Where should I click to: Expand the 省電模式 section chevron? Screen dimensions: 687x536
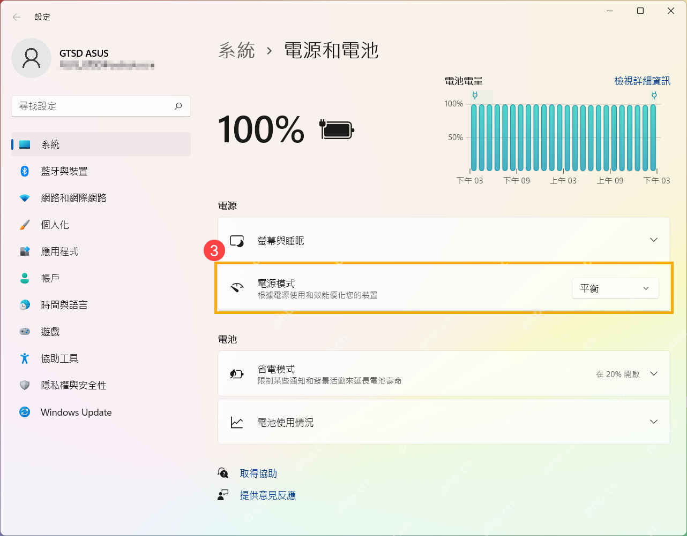point(654,373)
